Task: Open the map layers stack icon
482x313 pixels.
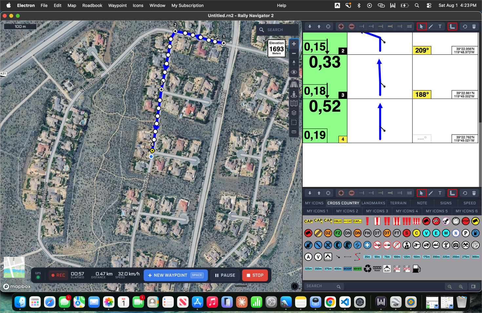Action: (294, 113)
